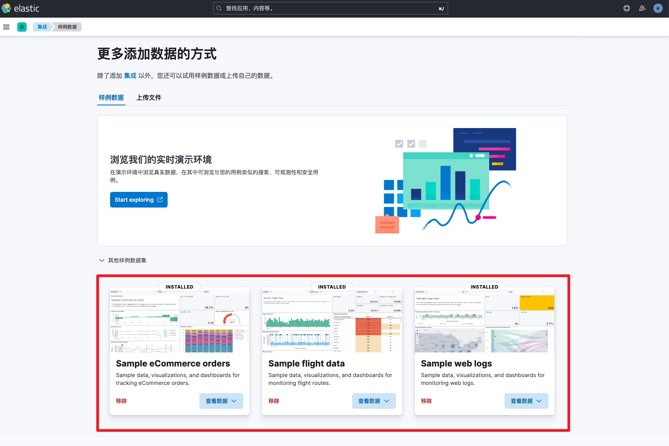Click the search magnifier icon
Screen dimensions: 669x446
[x=219, y=8]
